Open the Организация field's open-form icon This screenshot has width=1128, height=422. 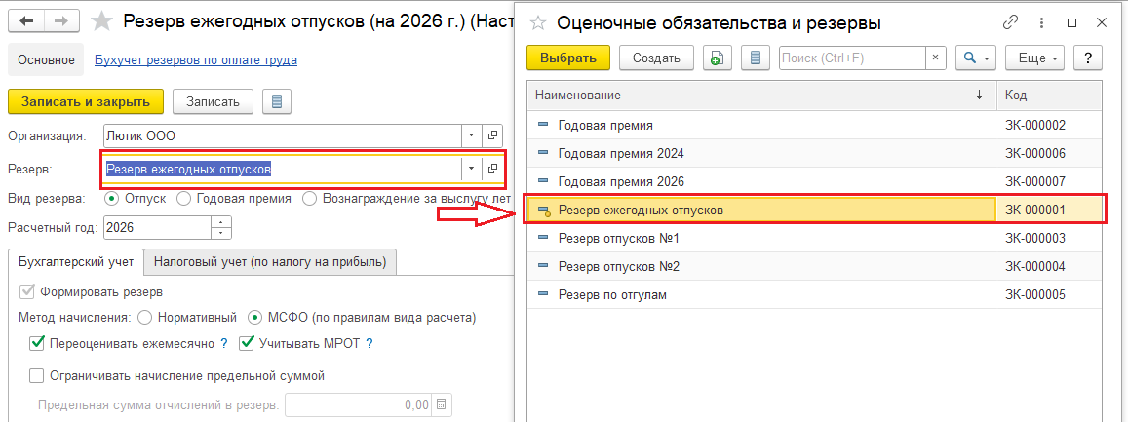[x=492, y=135]
